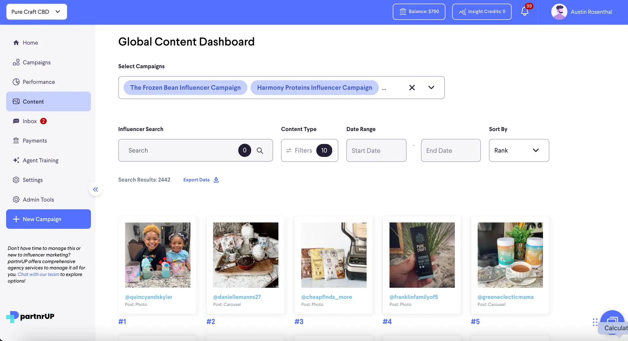
Task: Open the Chat with our team link
Action: point(38,274)
